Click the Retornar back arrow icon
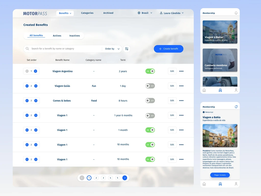Image resolution: width=261 pixels, height=196 pixels. coord(204,112)
